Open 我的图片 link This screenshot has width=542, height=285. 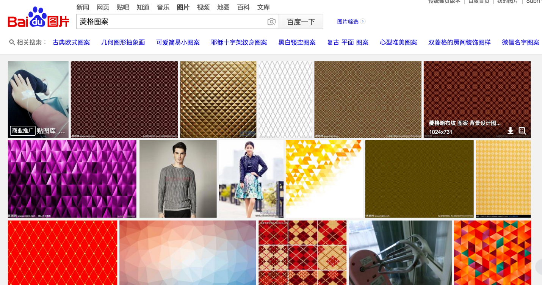(508, 2)
